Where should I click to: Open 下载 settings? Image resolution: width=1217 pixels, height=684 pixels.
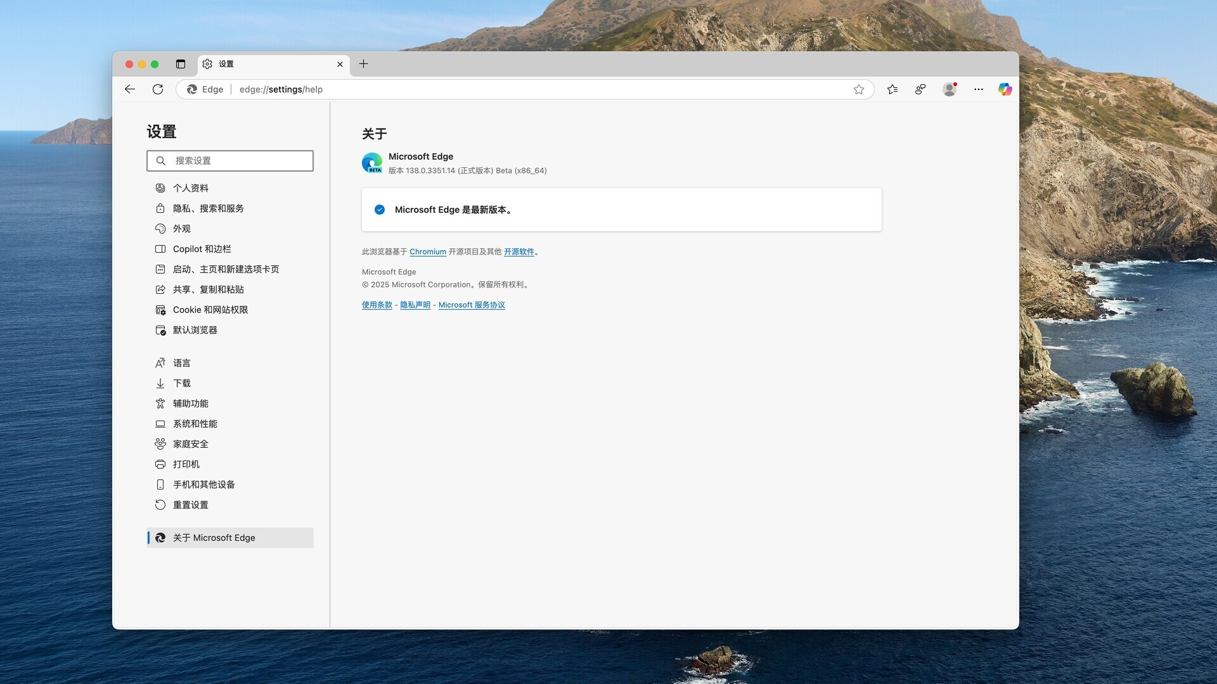click(x=230, y=383)
